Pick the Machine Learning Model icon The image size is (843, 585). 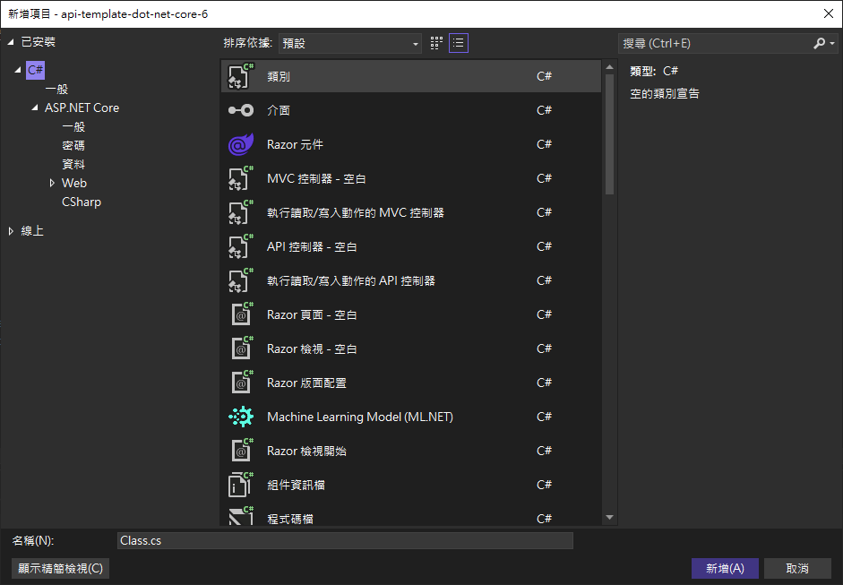point(240,417)
